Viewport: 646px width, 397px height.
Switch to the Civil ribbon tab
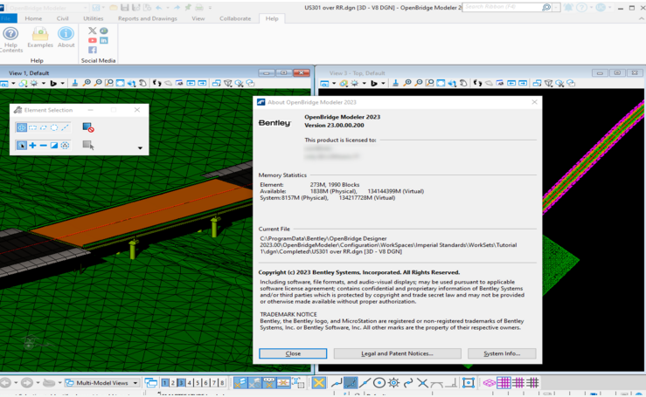tap(63, 18)
